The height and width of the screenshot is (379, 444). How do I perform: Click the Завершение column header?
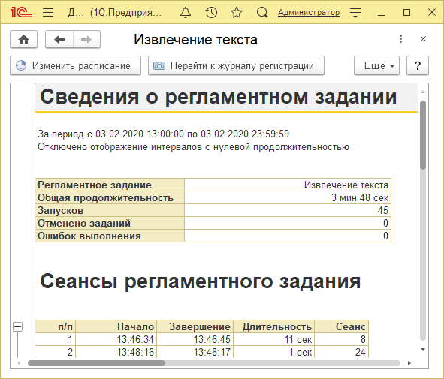pyautogui.click(x=195, y=326)
